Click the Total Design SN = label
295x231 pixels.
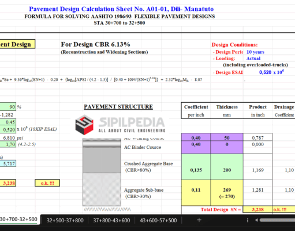[x=221, y=210]
